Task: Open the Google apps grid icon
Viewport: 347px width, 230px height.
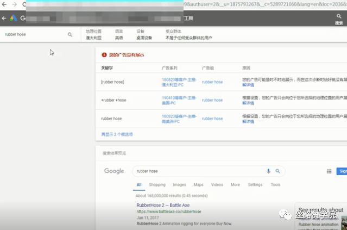Action: (329, 171)
